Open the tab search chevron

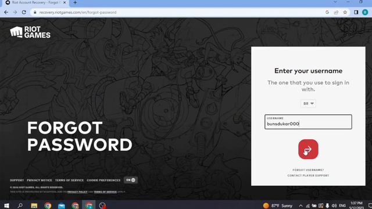click(335, 2)
